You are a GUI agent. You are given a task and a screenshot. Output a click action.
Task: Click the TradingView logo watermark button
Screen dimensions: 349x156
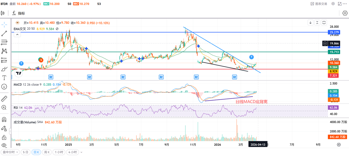(19, 73)
